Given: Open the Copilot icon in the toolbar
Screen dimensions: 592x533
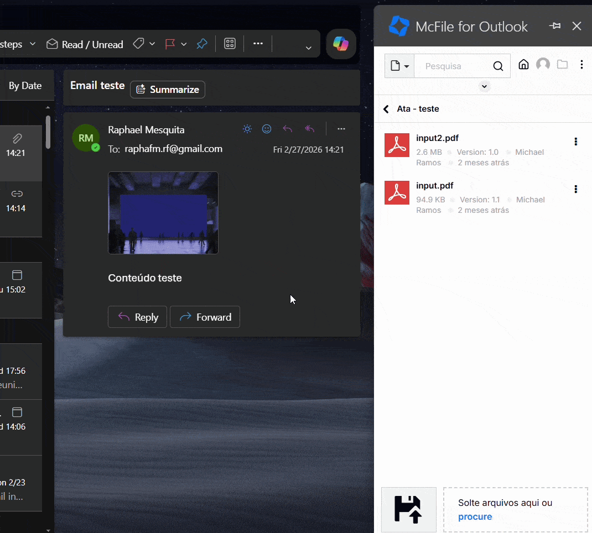Looking at the screenshot, I should click(341, 44).
